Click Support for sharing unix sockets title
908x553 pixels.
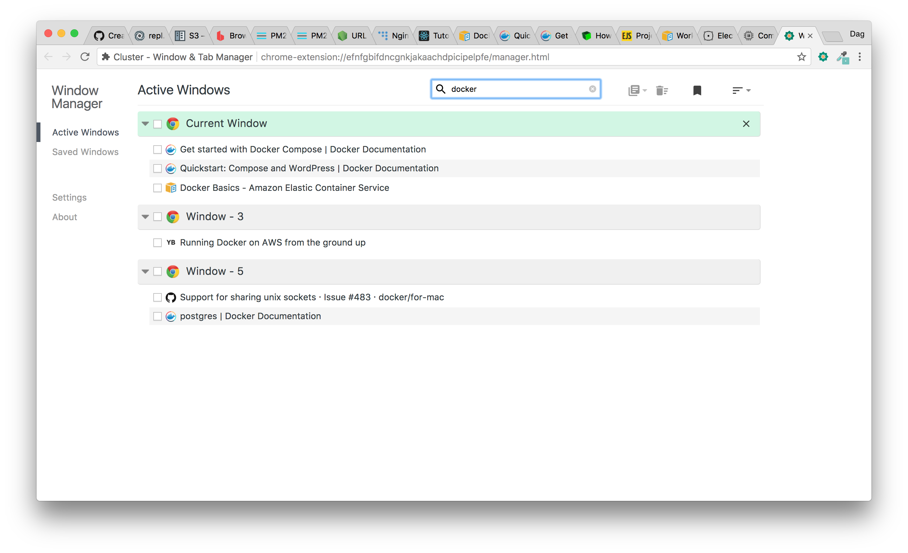(x=312, y=297)
